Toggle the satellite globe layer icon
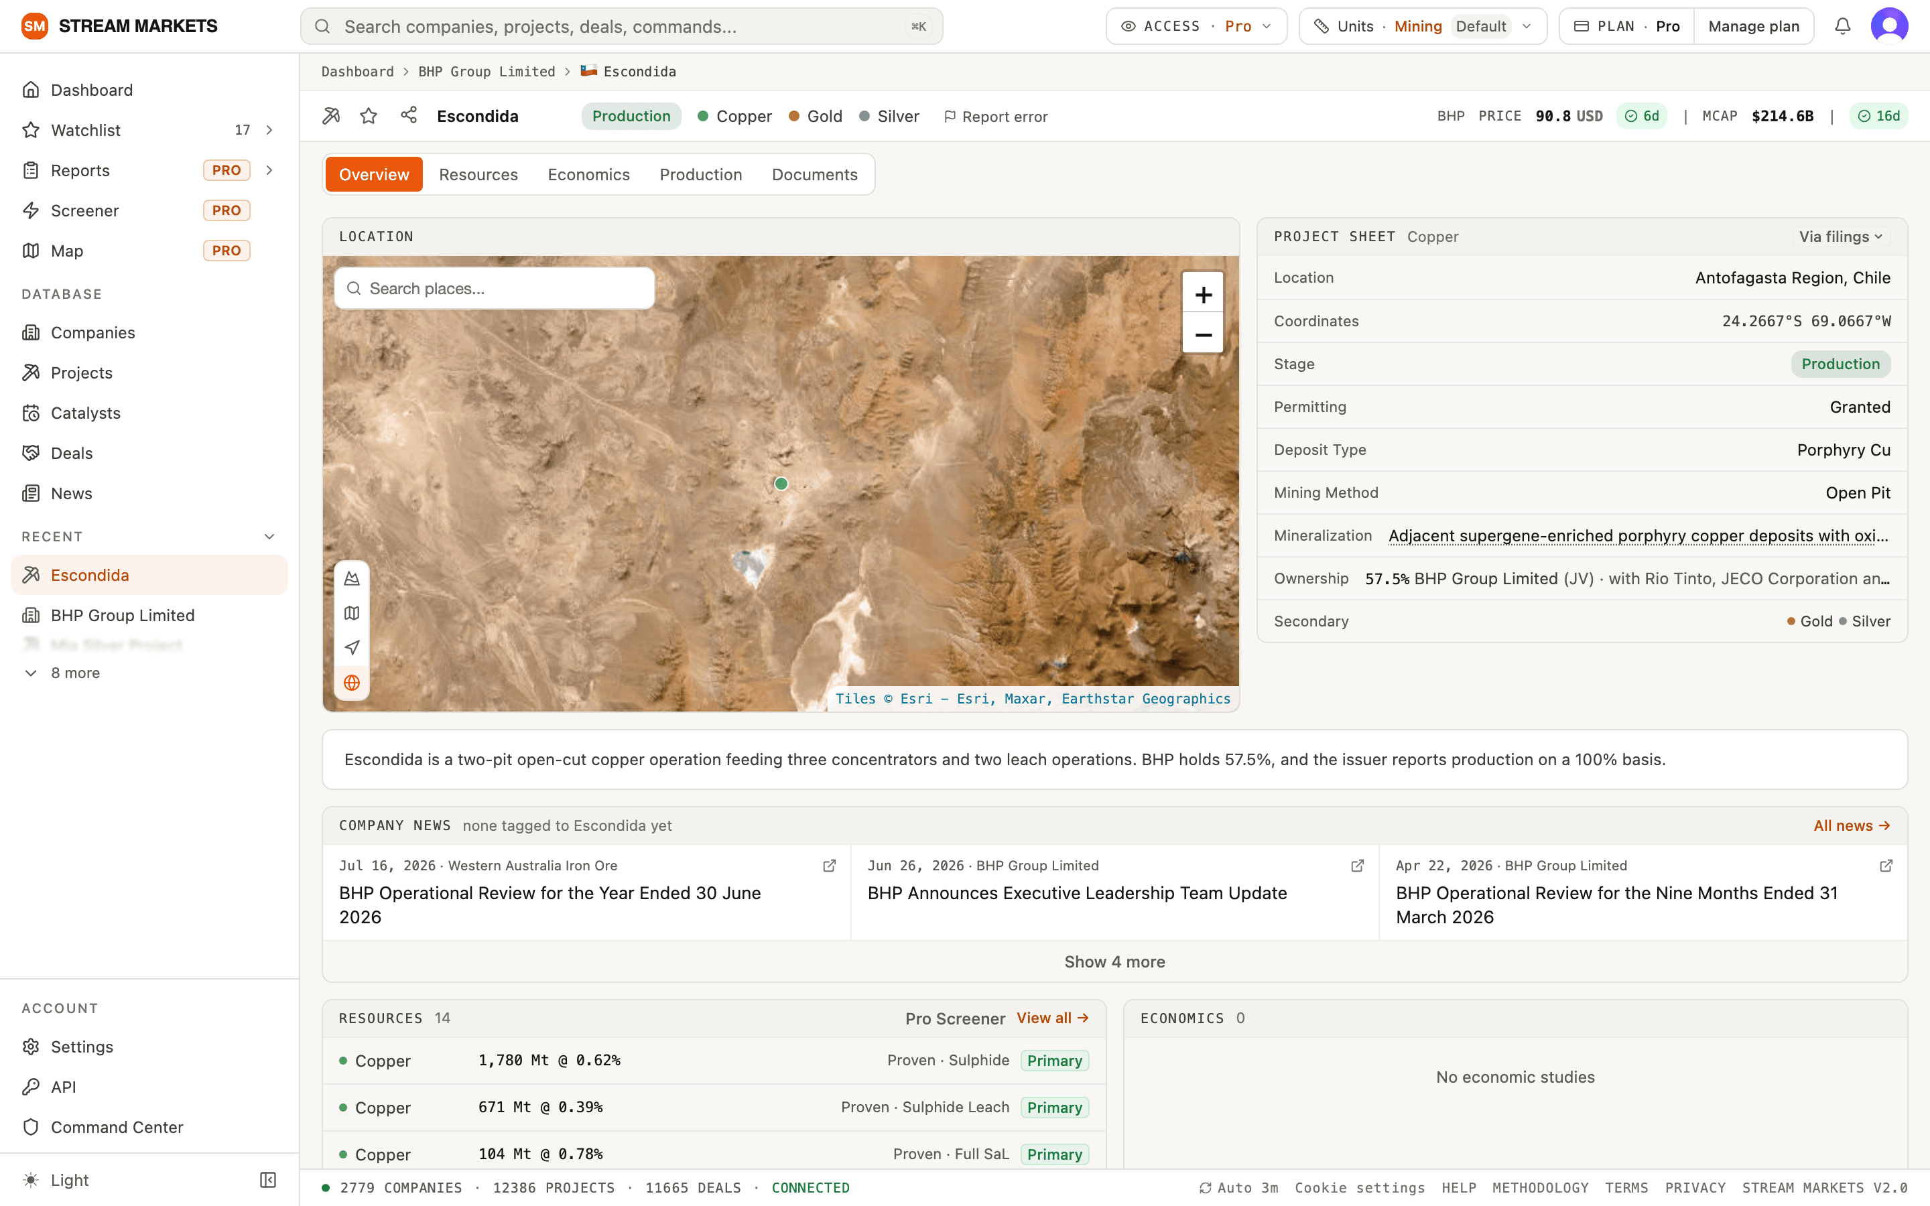This screenshot has height=1206, width=1930. [x=352, y=683]
